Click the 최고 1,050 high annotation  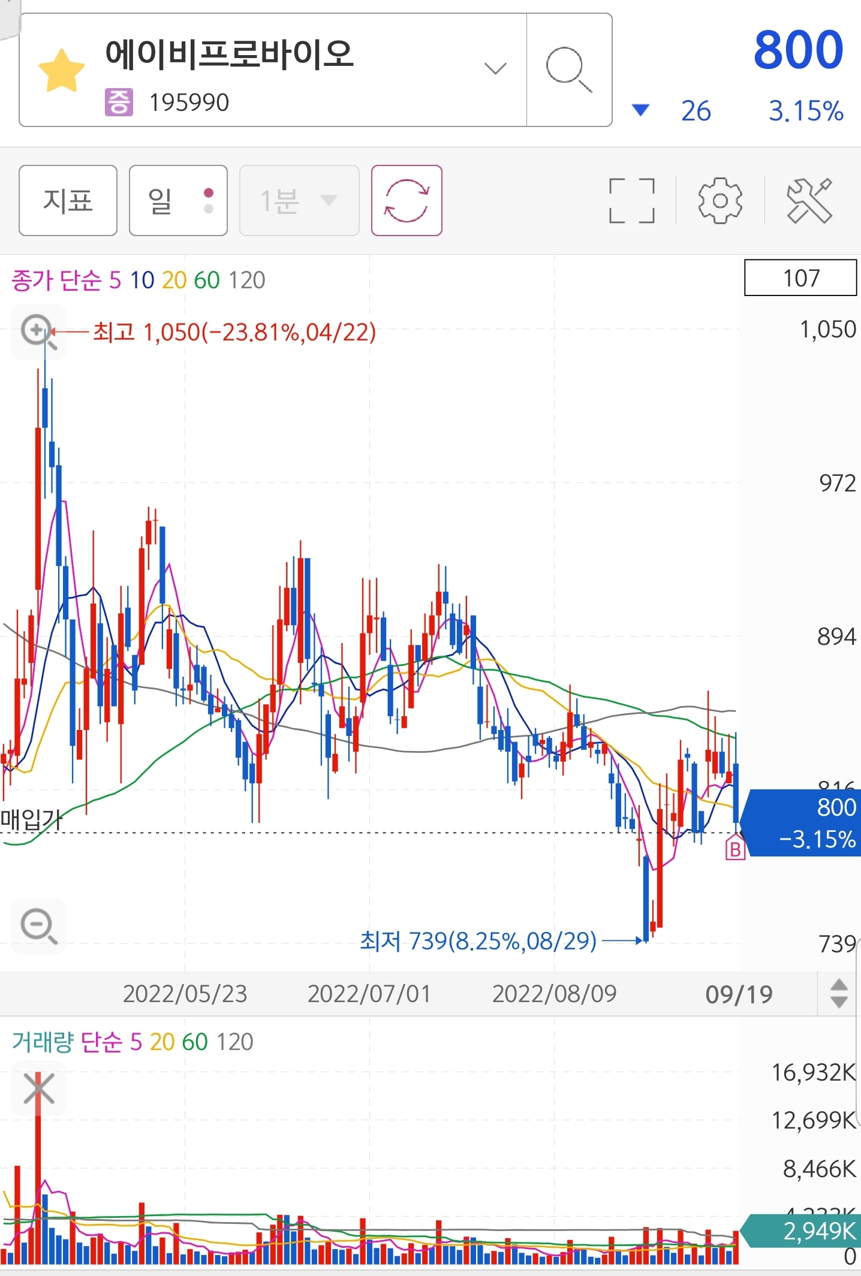point(234,331)
